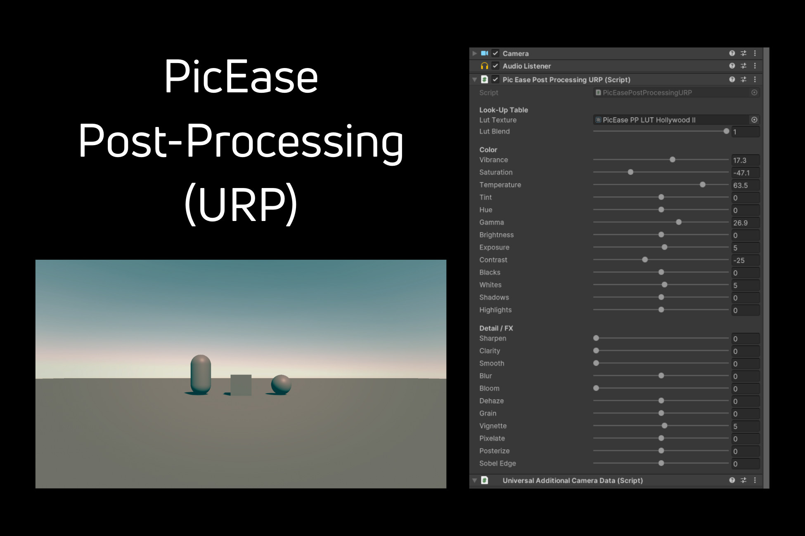This screenshot has height=536, width=805.
Task: Click the three-dot menu on Camera component
Action: click(x=755, y=53)
